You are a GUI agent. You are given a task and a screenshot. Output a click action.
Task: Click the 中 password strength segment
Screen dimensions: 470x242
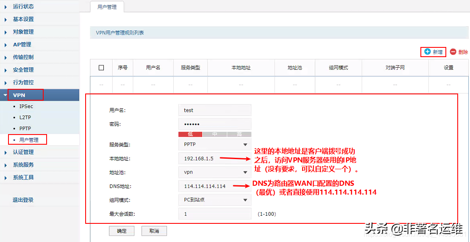coord(214,134)
